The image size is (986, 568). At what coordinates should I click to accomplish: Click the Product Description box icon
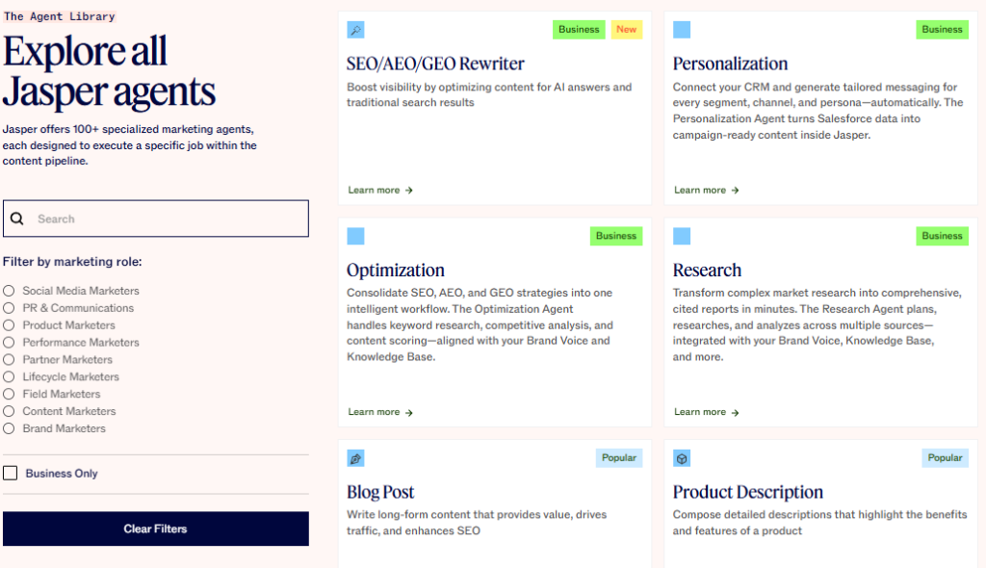[682, 458]
